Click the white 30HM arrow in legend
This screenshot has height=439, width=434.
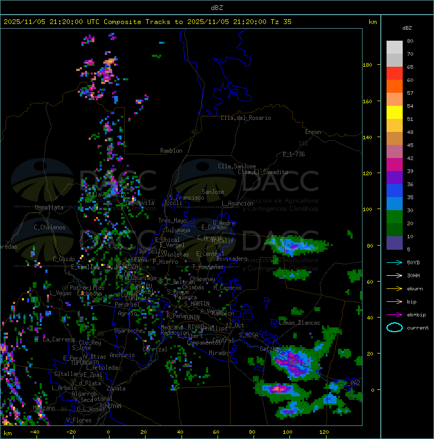(x=394, y=275)
